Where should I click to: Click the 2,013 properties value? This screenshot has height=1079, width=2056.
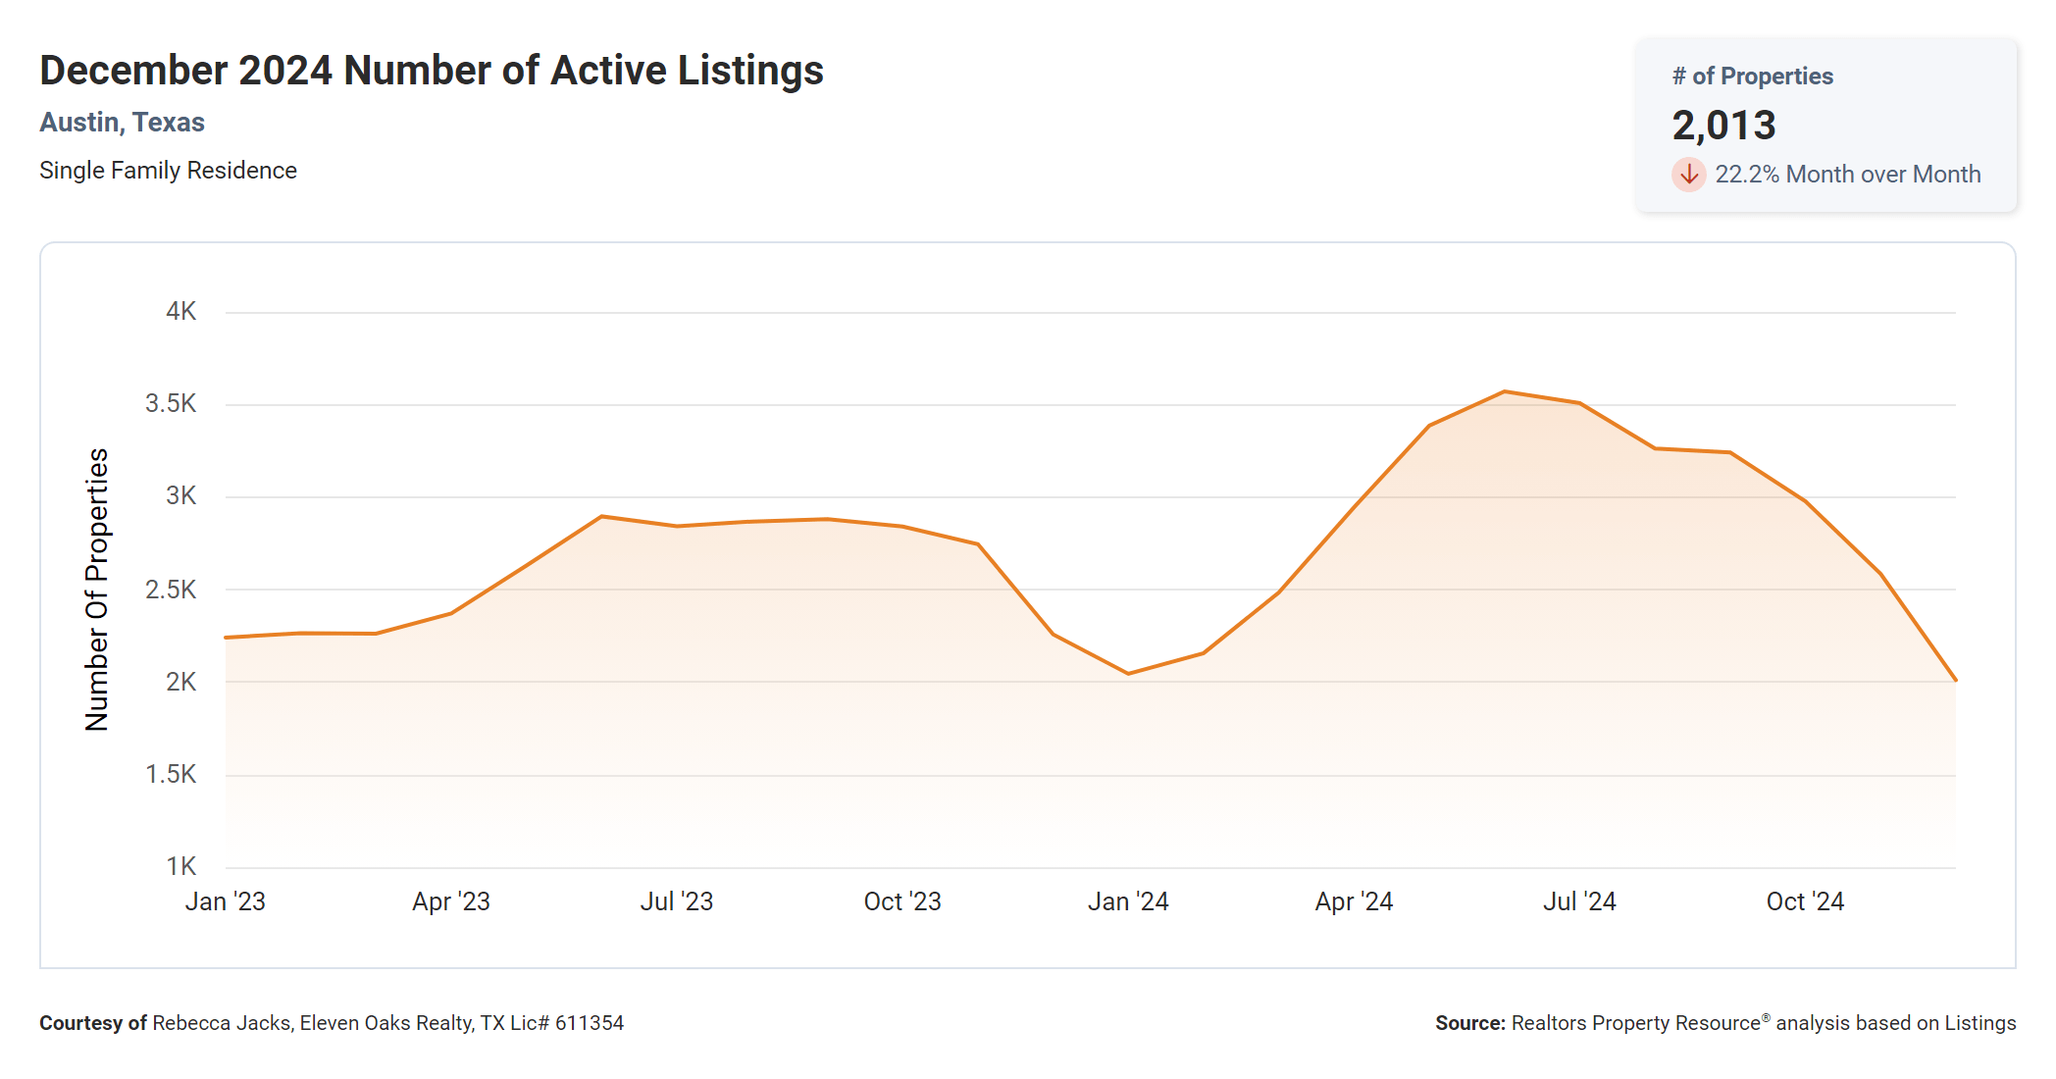(x=1723, y=126)
